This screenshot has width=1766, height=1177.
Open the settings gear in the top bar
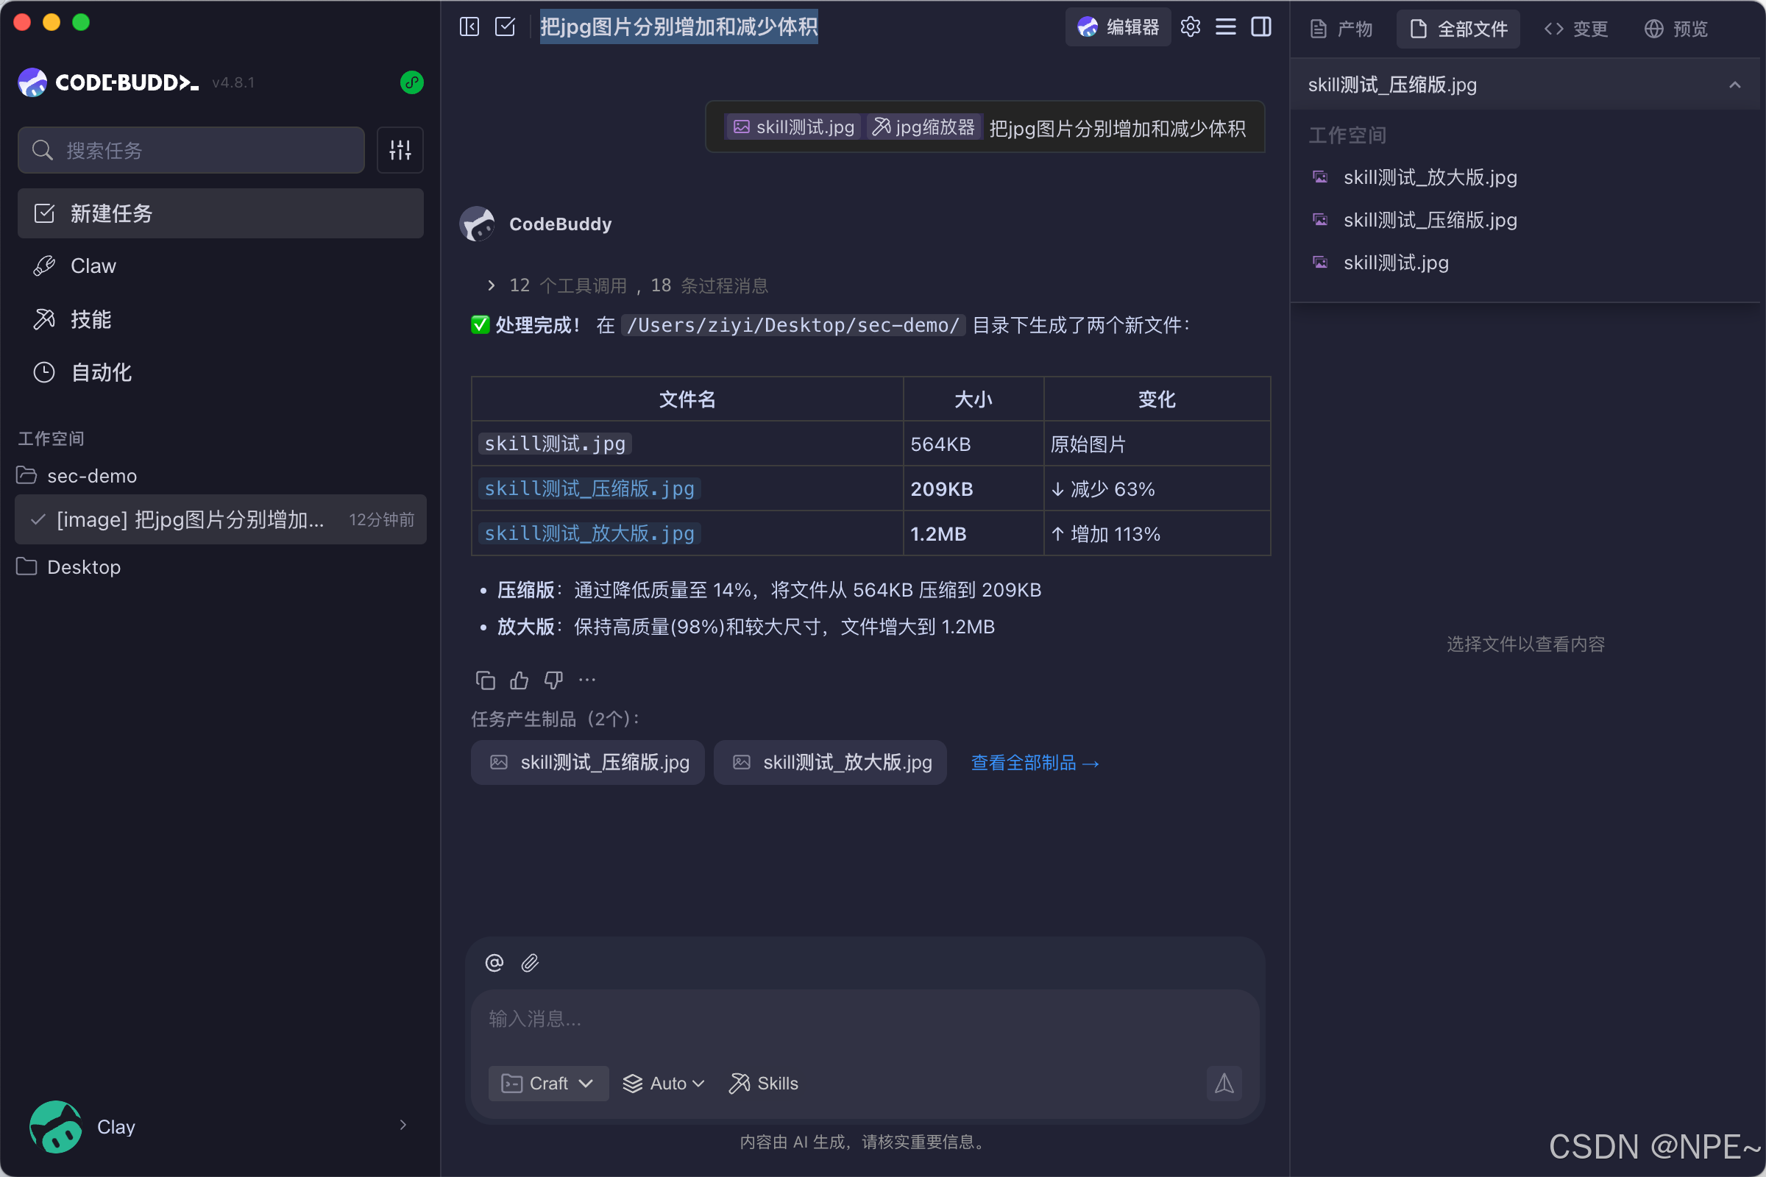click(x=1190, y=26)
